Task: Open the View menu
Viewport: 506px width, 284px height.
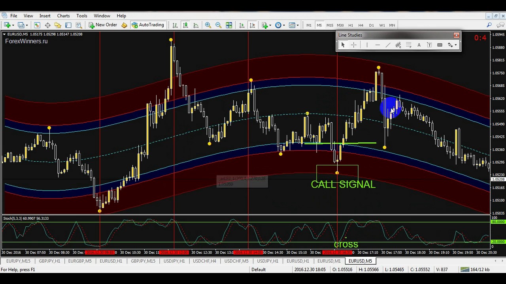Action: click(28, 16)
